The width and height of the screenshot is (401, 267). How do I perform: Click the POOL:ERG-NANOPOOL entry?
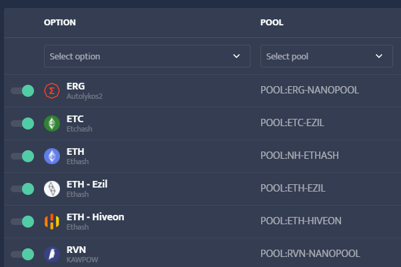(310, 90)
